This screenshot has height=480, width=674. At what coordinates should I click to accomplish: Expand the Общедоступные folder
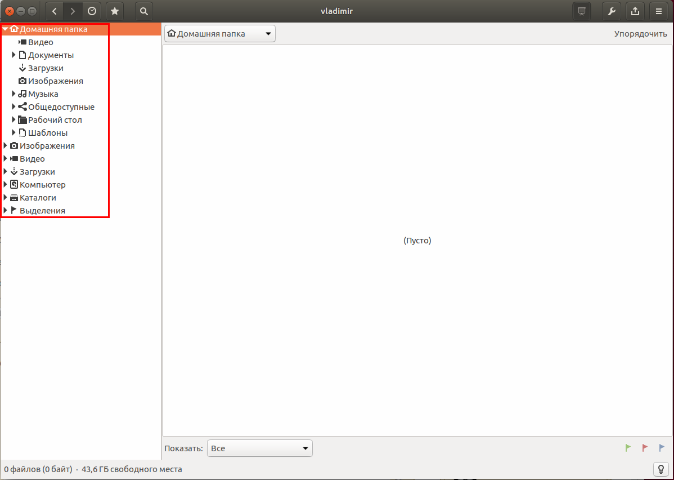pos(14,107)
